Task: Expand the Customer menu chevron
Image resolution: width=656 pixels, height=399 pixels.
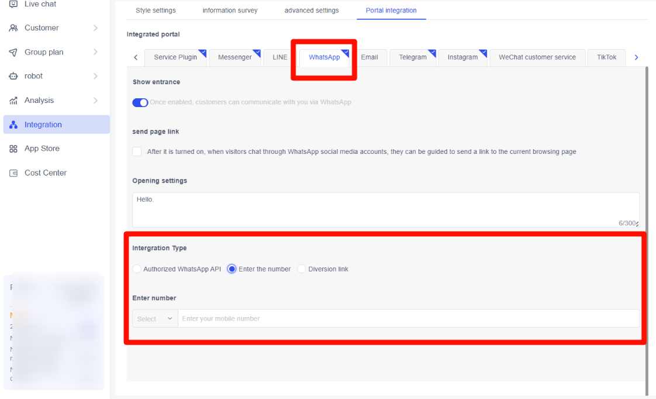Action: (95, 28)
